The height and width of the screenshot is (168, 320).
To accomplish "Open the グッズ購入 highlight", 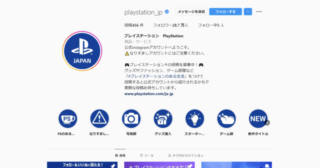I will 163,119.
